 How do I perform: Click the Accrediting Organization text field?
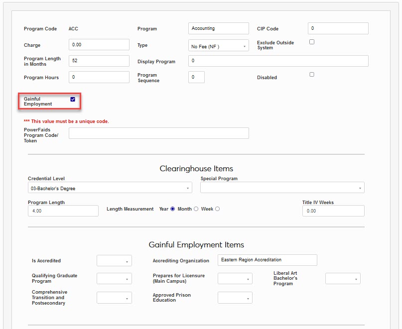click(267, 260)
